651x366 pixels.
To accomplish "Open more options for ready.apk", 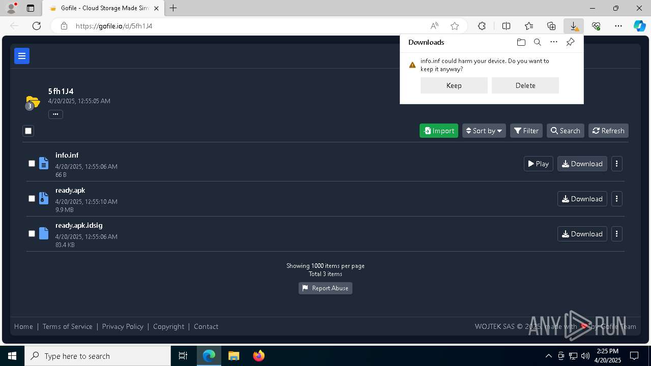I will point(617,199).
